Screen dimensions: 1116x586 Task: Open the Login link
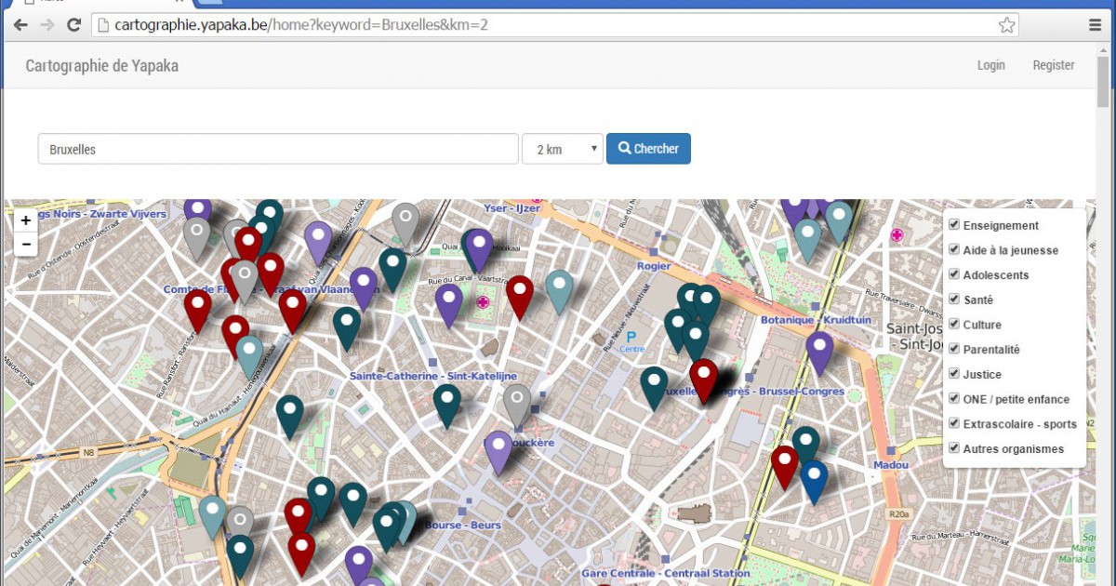[991, 65]
